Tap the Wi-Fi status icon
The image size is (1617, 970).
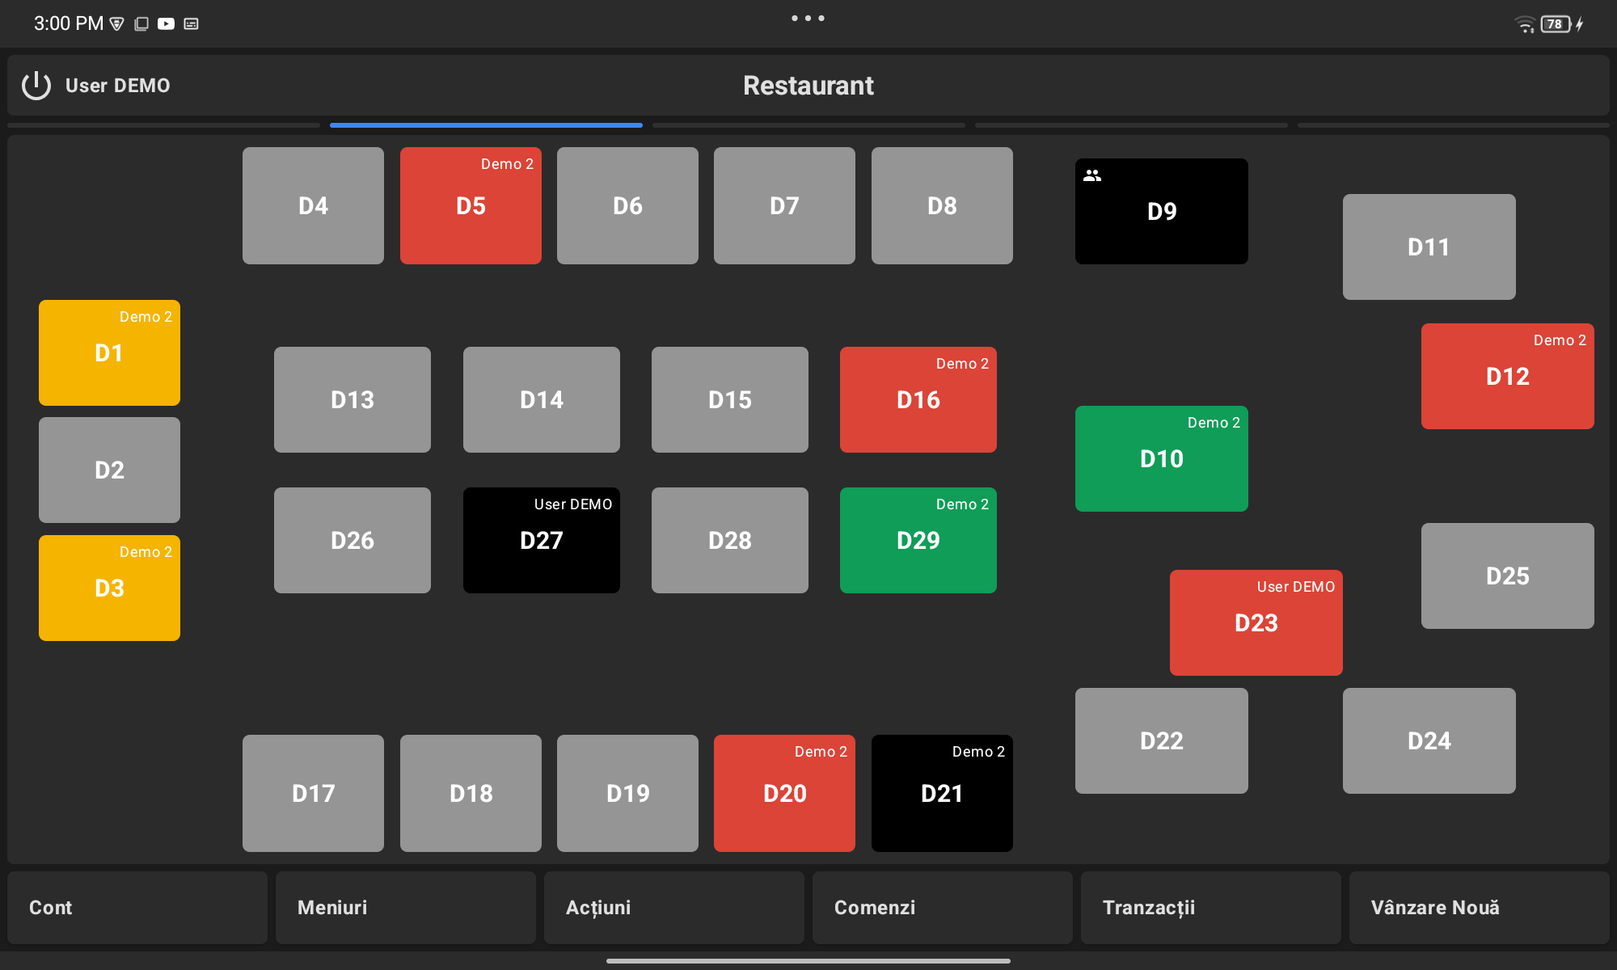click(x=1524, y=24)
